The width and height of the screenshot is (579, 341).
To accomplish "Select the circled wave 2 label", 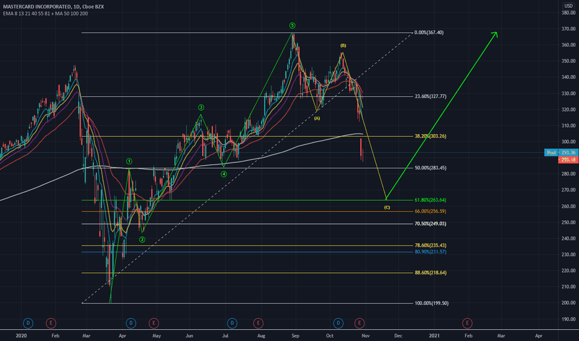I will coord(142,239).
